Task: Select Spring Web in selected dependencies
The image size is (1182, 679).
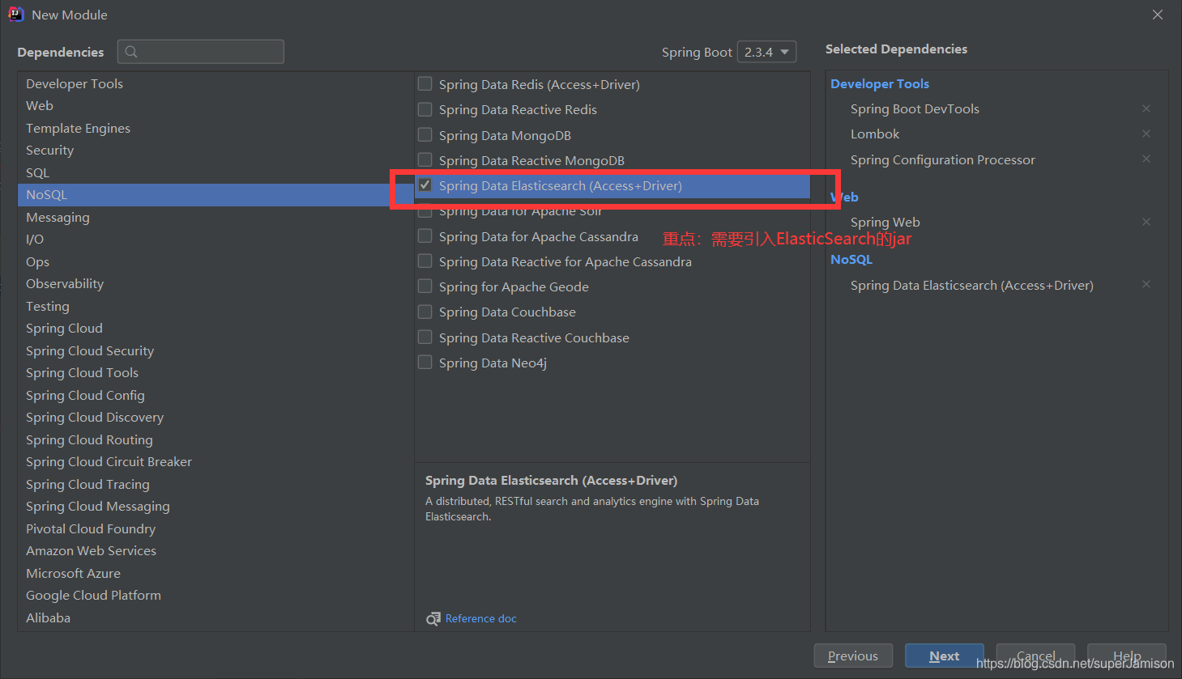Action: tap(885, 222)
